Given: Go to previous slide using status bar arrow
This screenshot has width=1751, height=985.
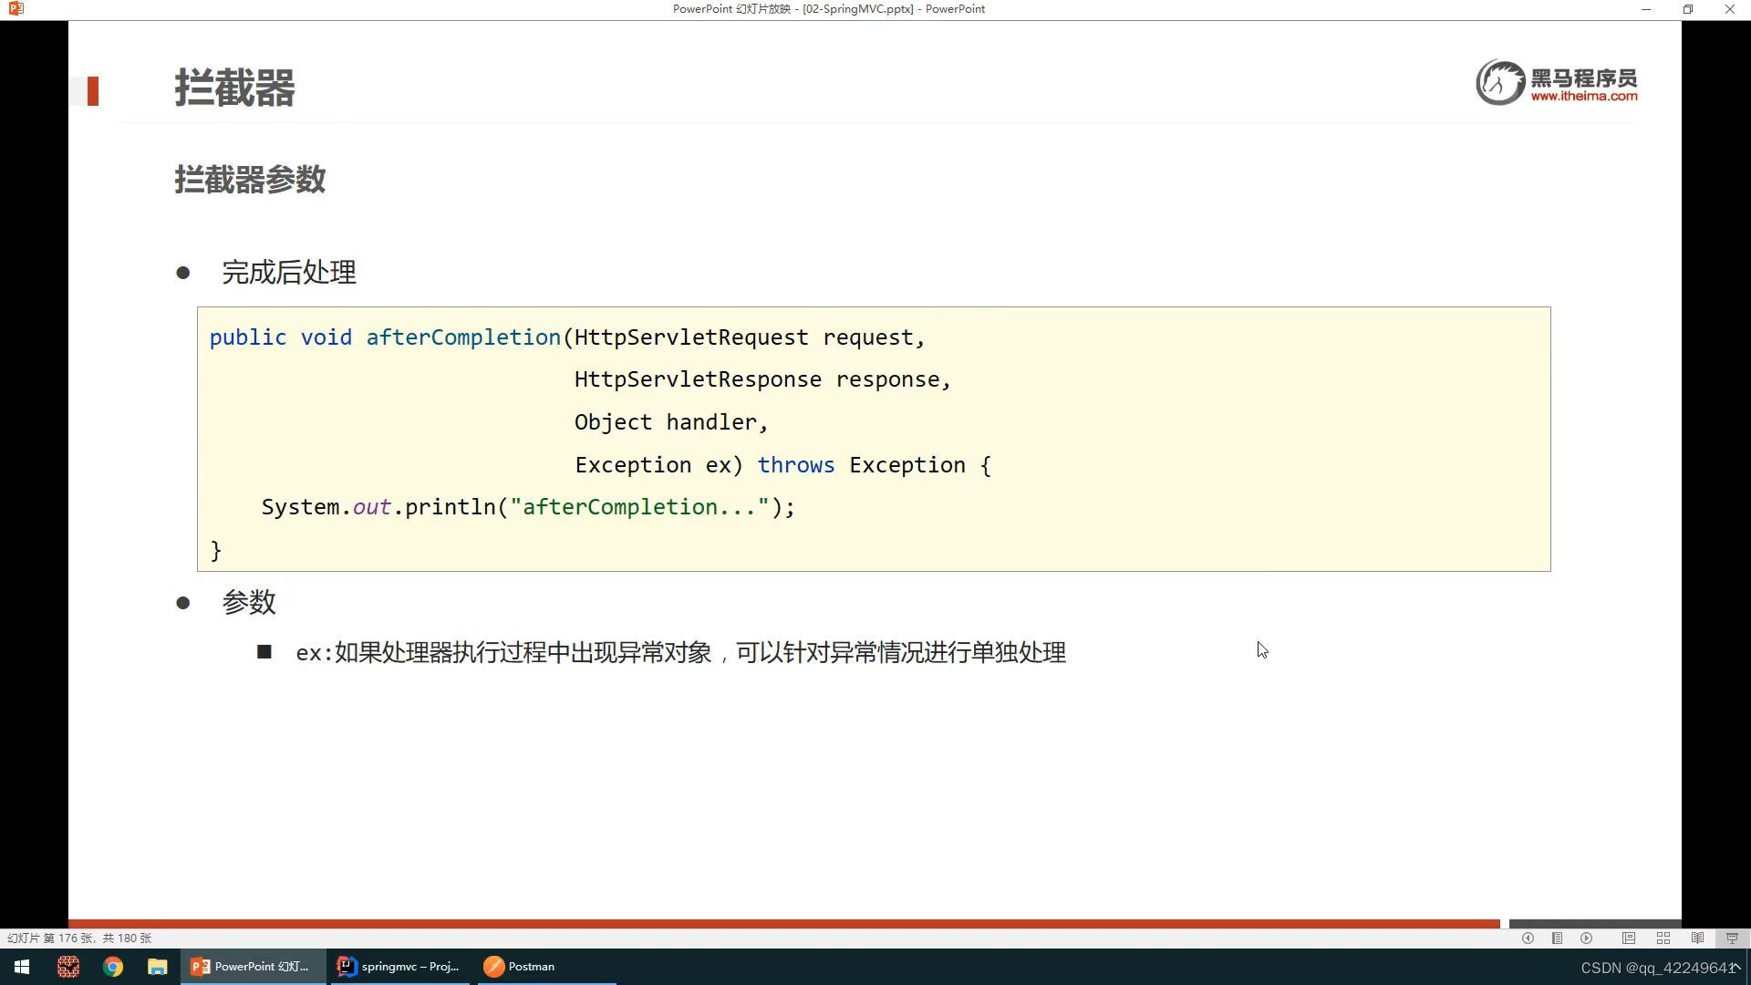Looking at the screenshot, I should (x=1528, y=938).
